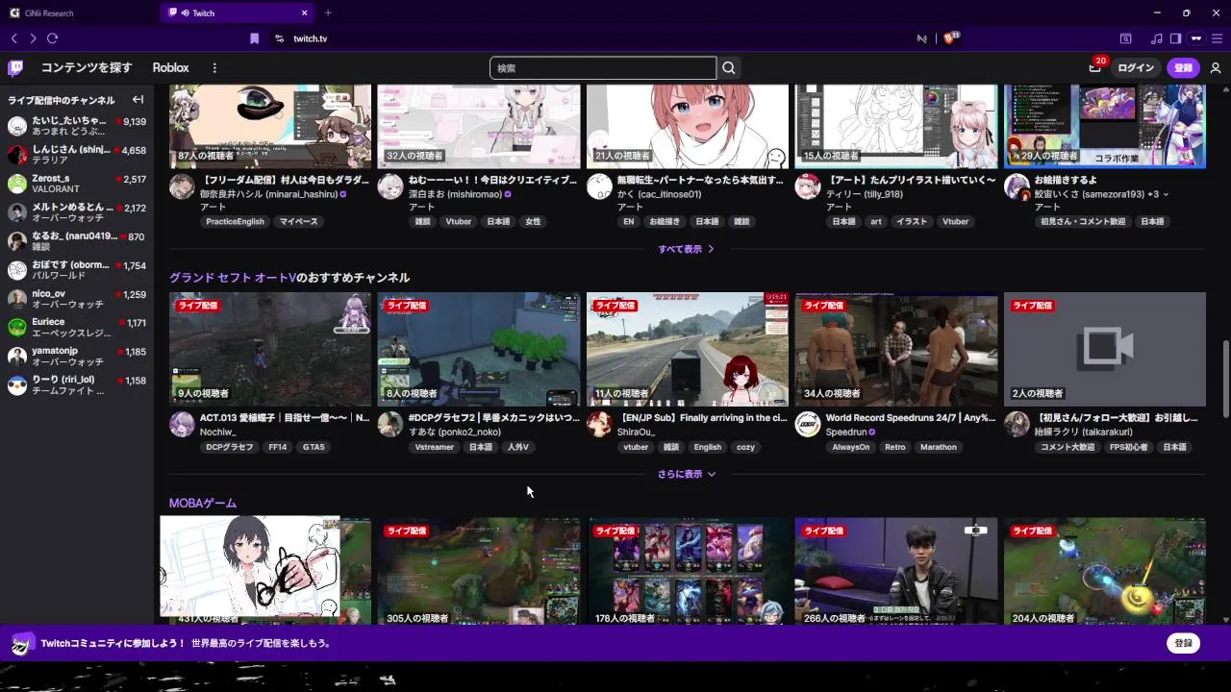Click the tilly_918 channel avatar
The height and width of the screenshot is (692, 1231).
(x=808, y=186)
